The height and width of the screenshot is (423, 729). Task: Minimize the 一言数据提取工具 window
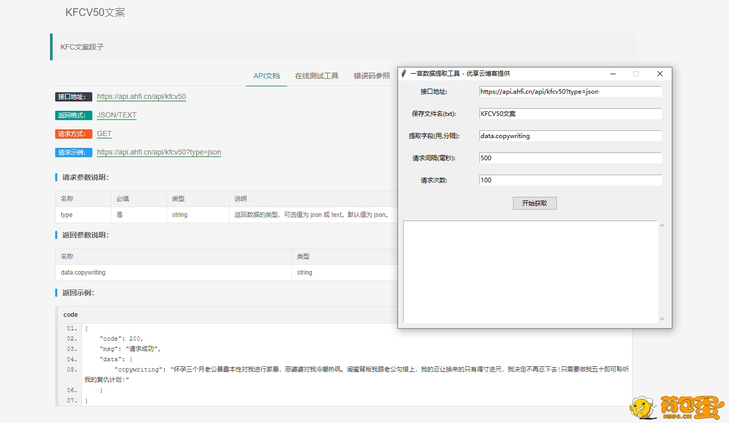pyautogui.click(x=613, y=74)
